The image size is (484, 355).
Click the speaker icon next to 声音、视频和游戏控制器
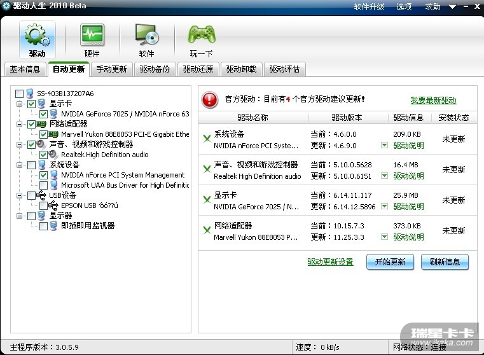click(x=41, y=144)
